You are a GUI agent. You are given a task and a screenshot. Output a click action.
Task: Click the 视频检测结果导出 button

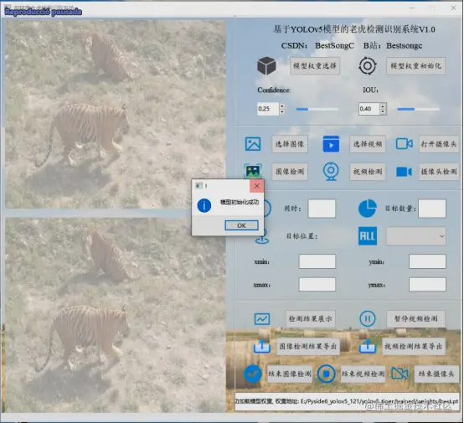[x=414, y=346]
